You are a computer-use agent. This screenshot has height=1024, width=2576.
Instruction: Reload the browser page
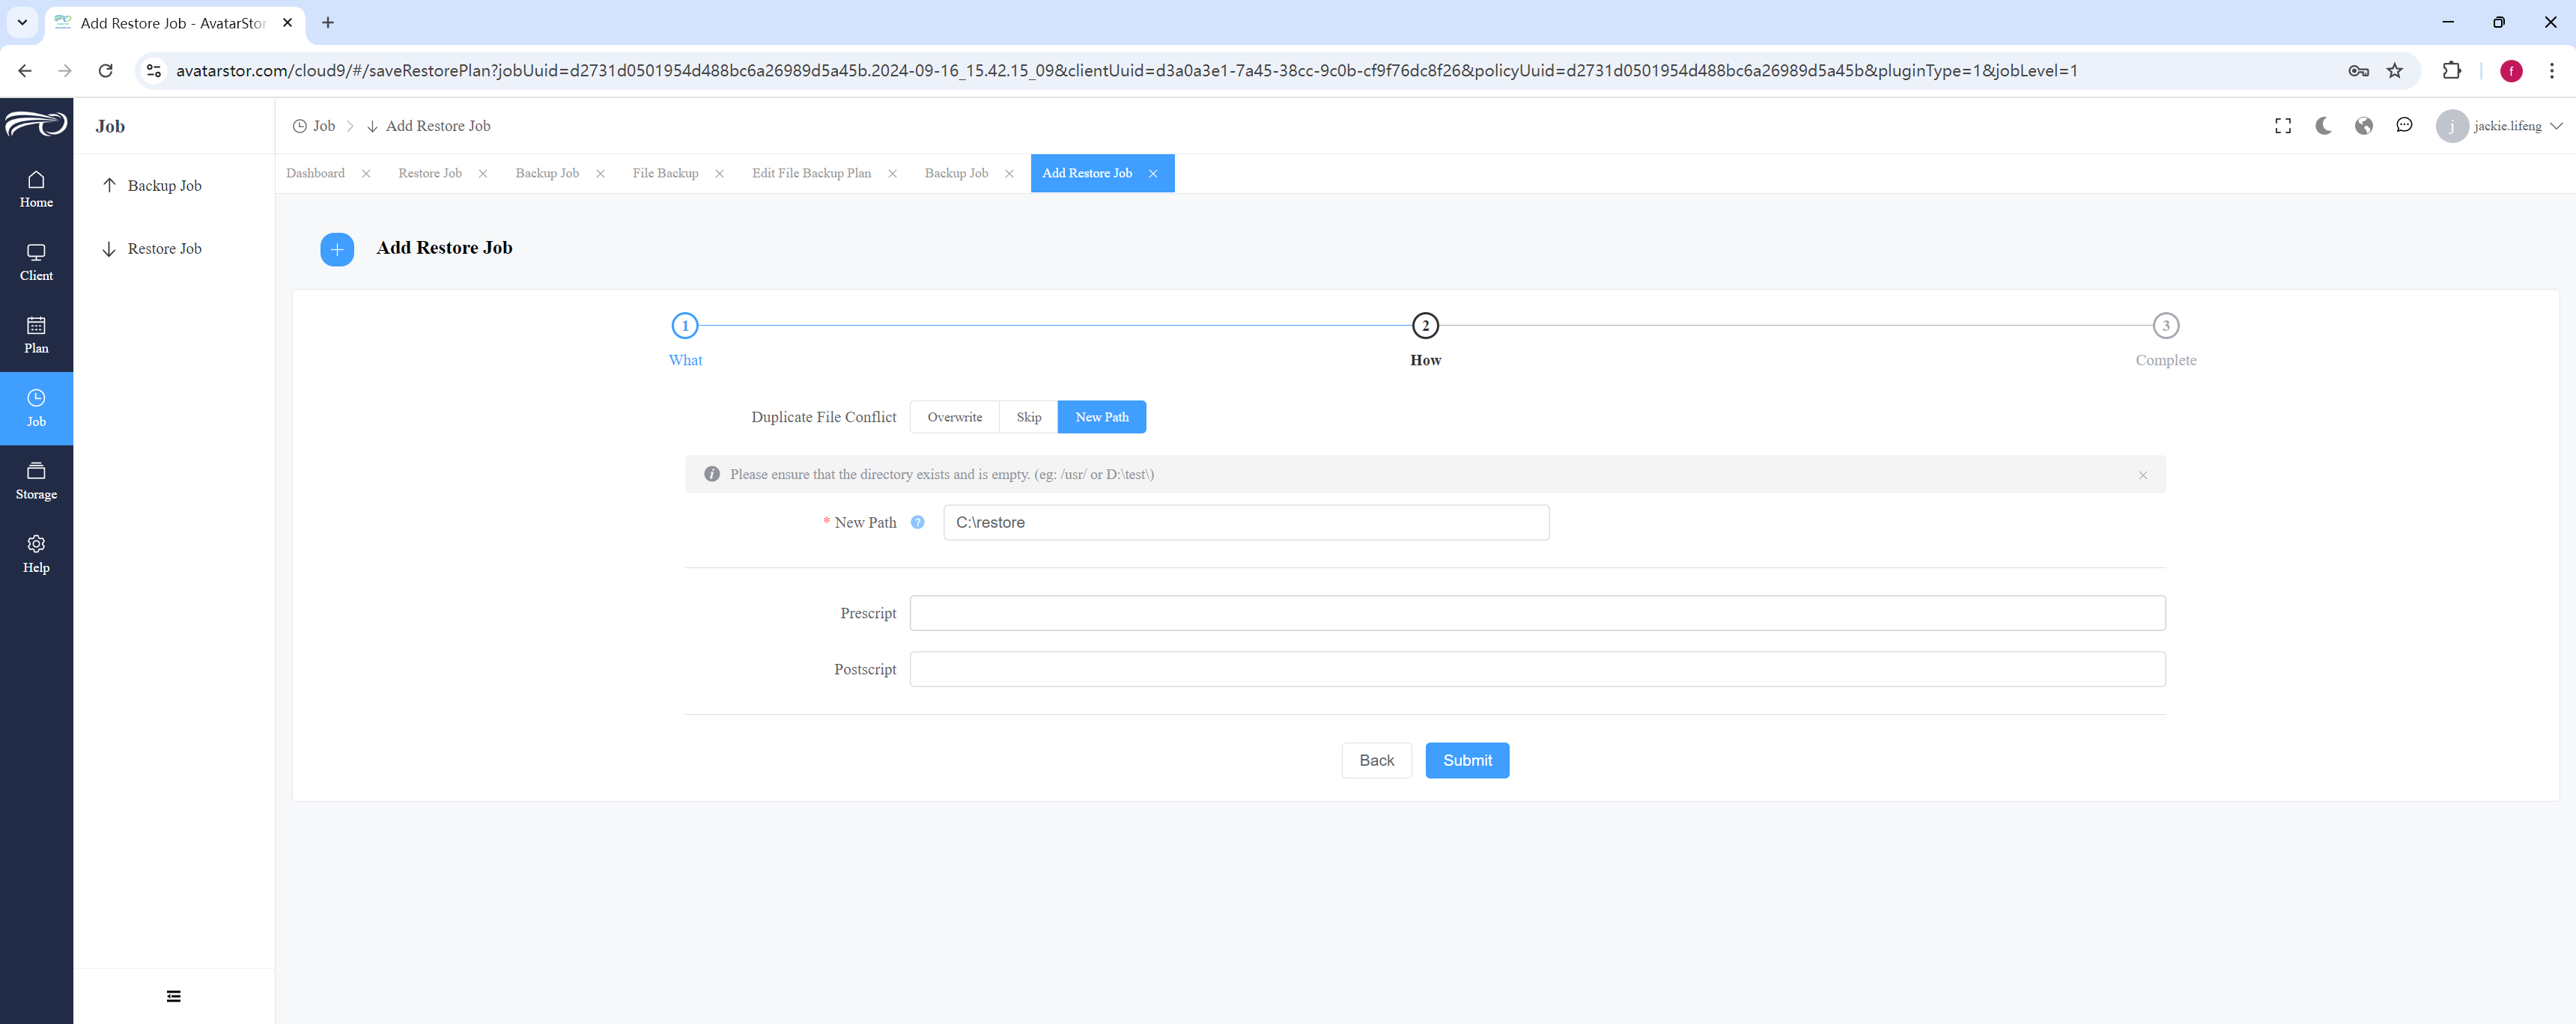pos(105,71)
